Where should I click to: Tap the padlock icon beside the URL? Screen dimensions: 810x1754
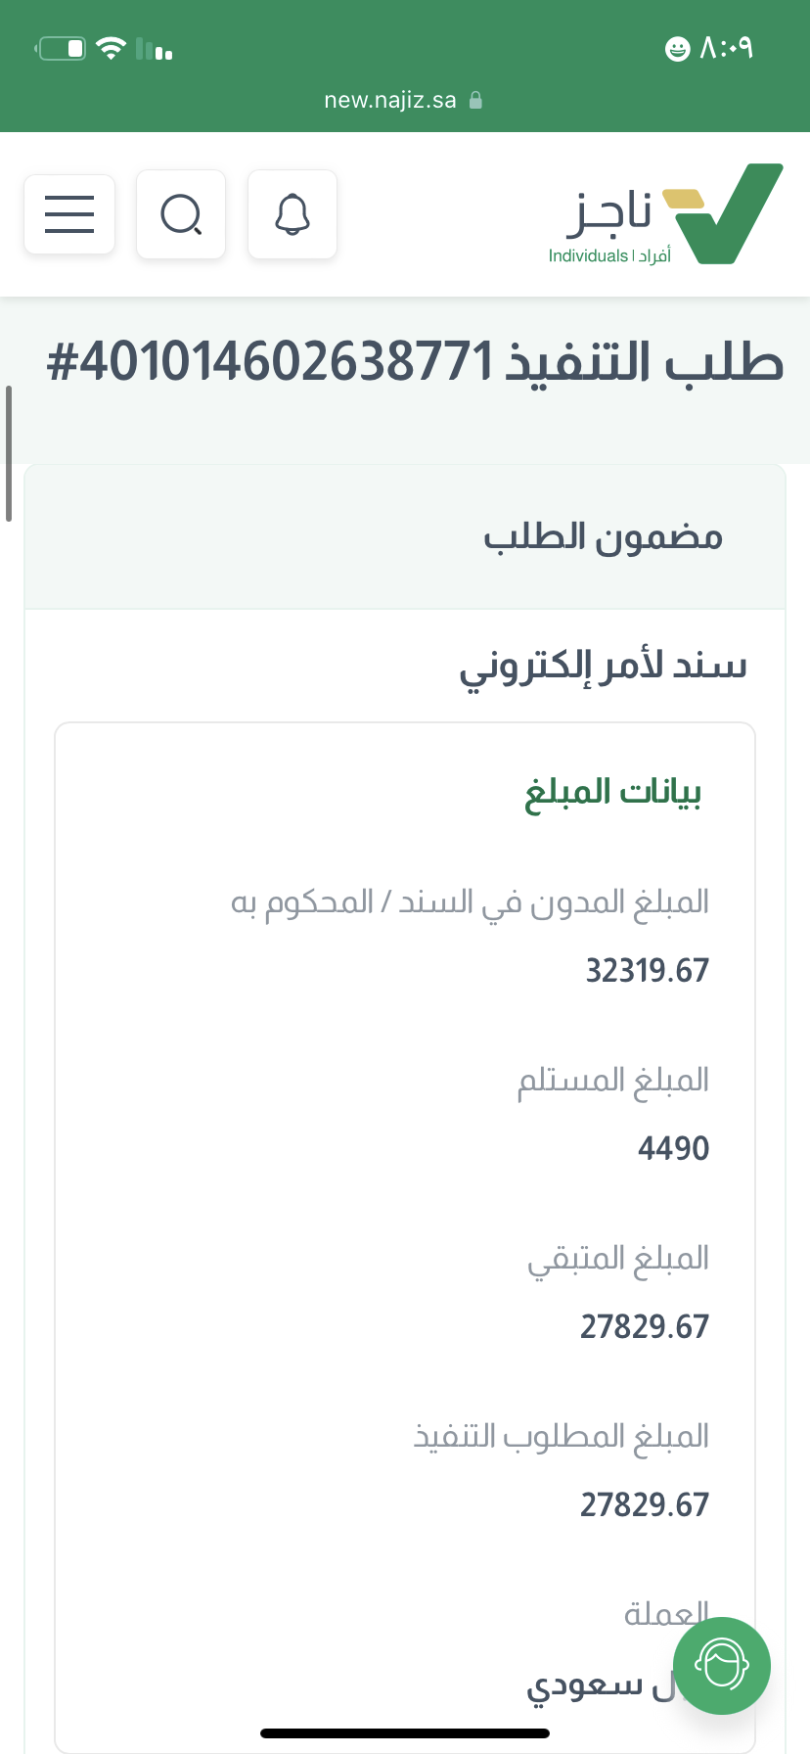475,100
